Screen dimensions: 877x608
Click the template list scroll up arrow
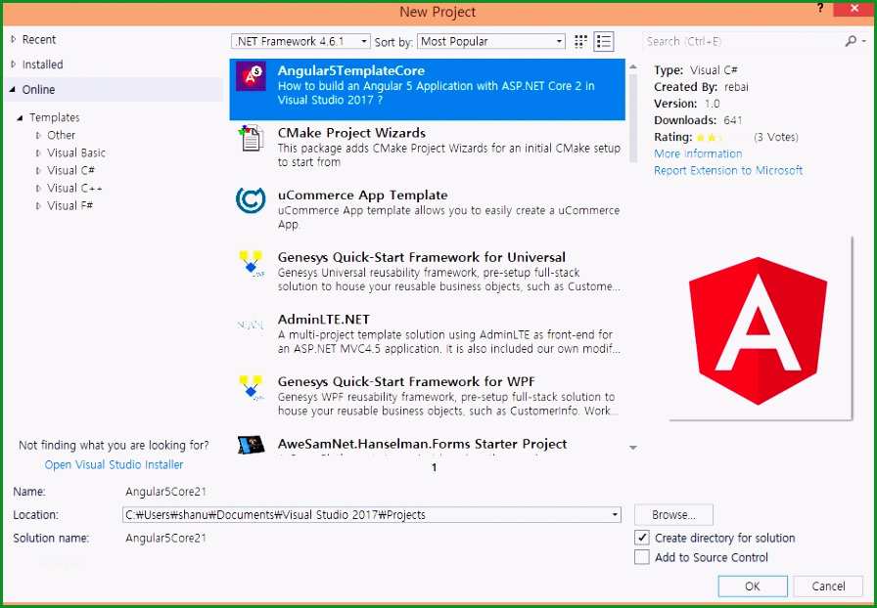(x=633, y=66)
